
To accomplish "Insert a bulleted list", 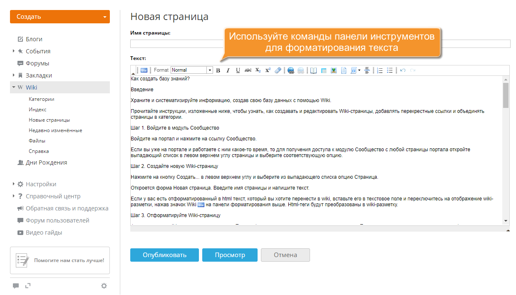I will coord(390,70).
